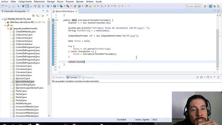Click the Coverage run icon
Viewport: 222px width, 125px height.
coord(61,6)
